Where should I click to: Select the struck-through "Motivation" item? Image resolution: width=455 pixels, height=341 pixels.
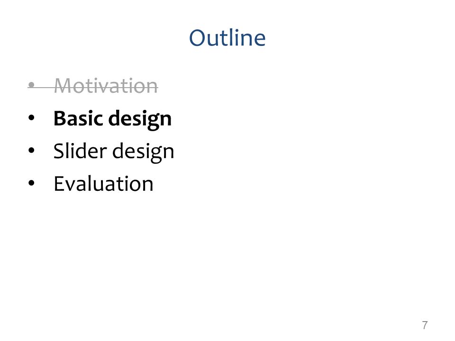tap(106, 86)
